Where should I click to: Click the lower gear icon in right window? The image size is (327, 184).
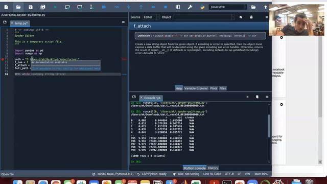(282, 104)
